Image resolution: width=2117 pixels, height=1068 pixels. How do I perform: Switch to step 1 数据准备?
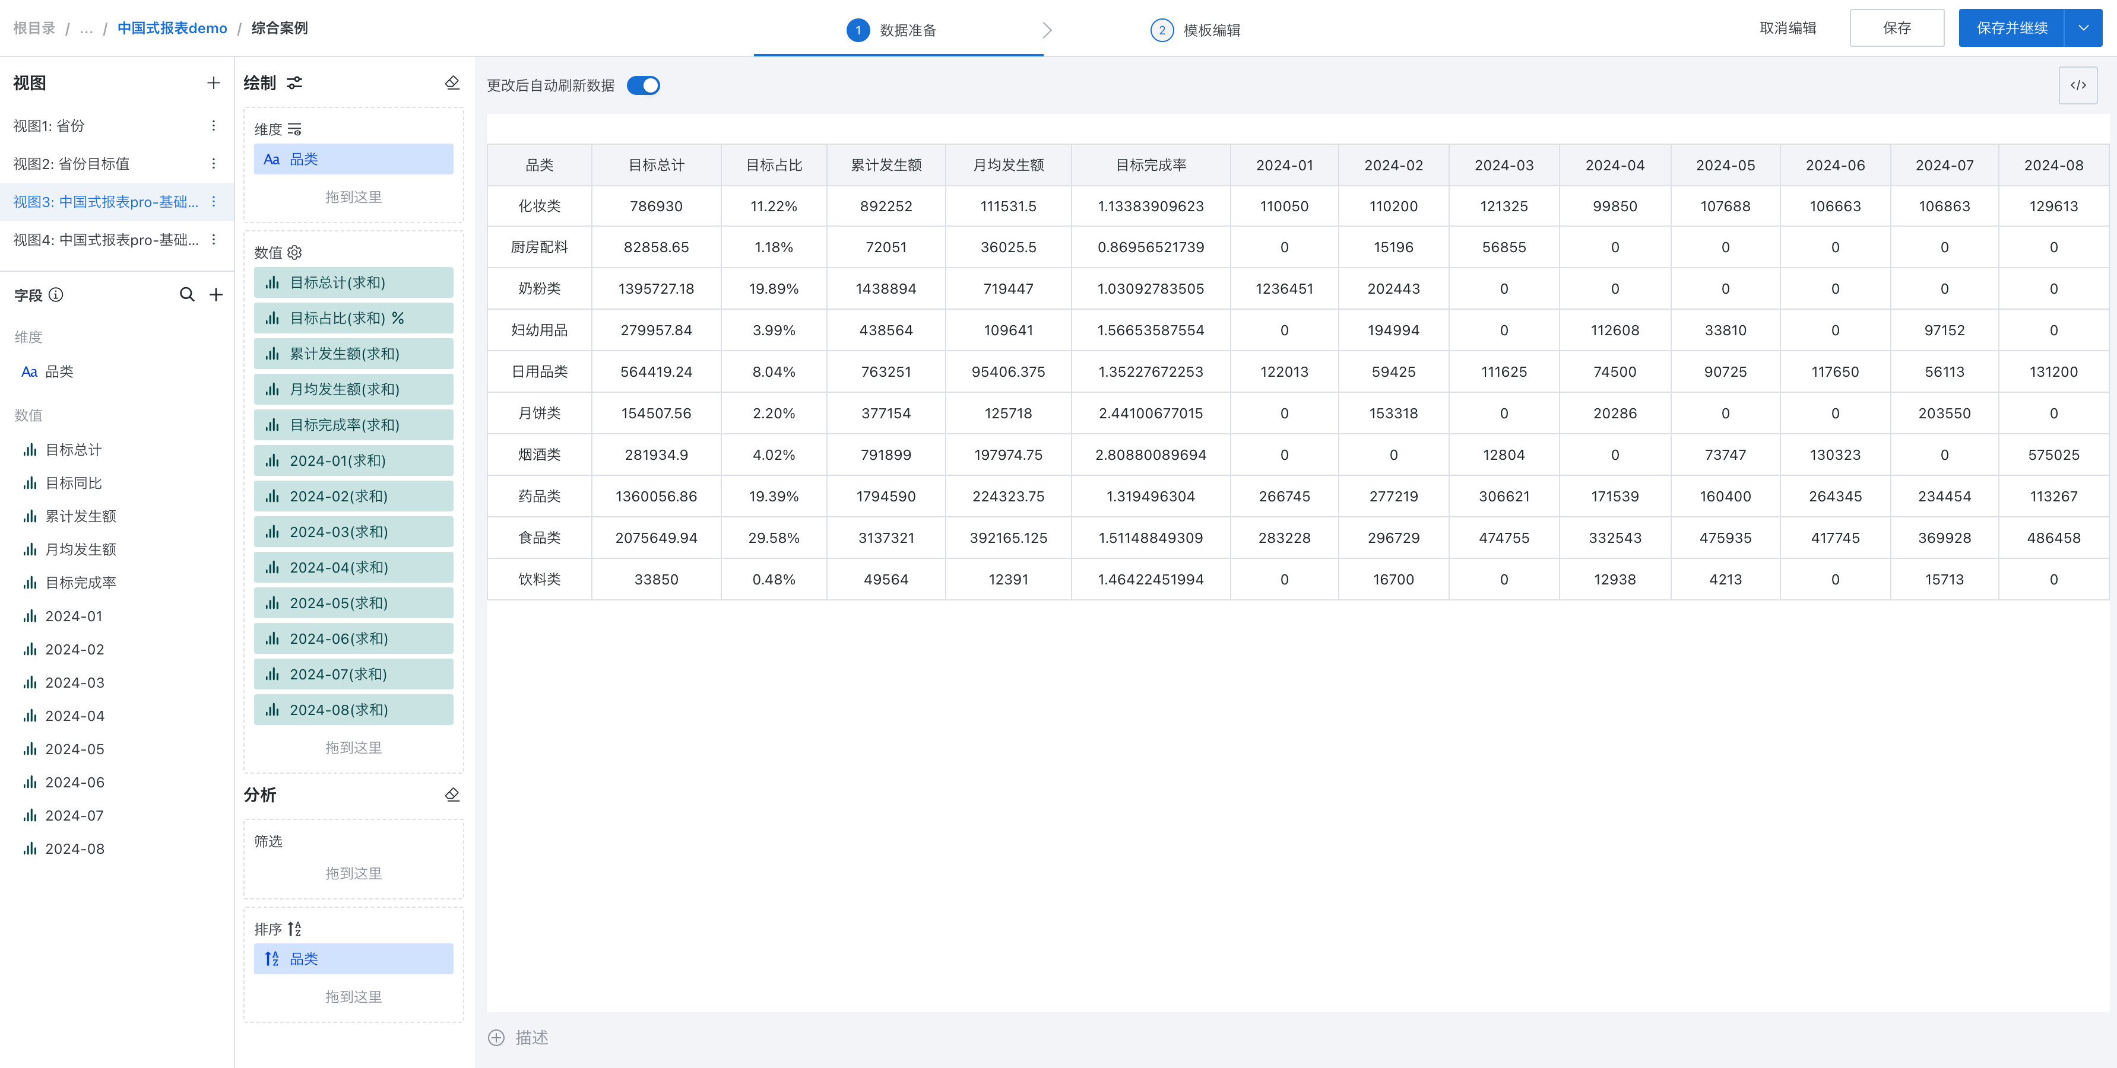click(x=892, y=30)
